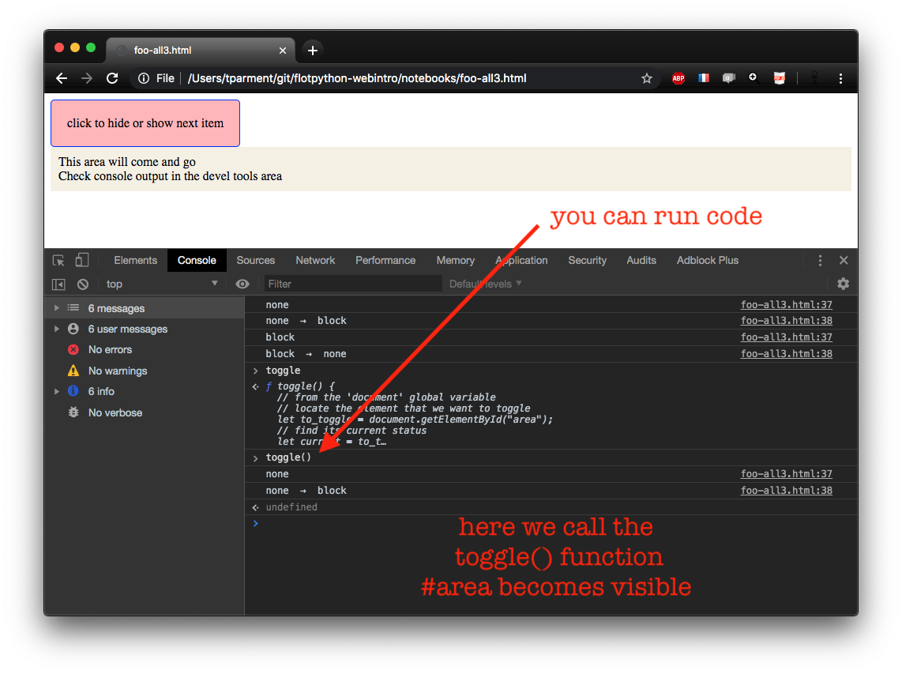
Task: Bookmark this page with star icon
Action: coord(647,78)
